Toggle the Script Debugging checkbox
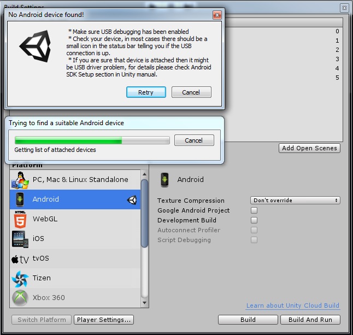Viewport: 353px width, 335px height. click(254, 240)
